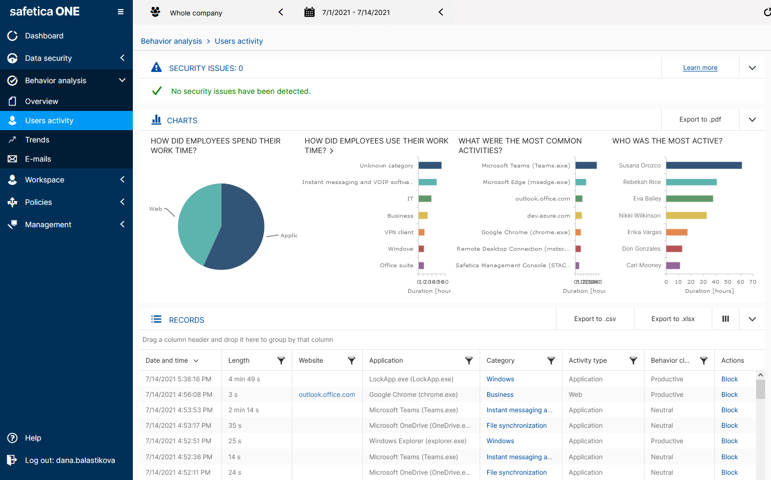The width and height of the screenshot is (771, 480).
Task: Filter the Application column
Action: pos(469,361)
